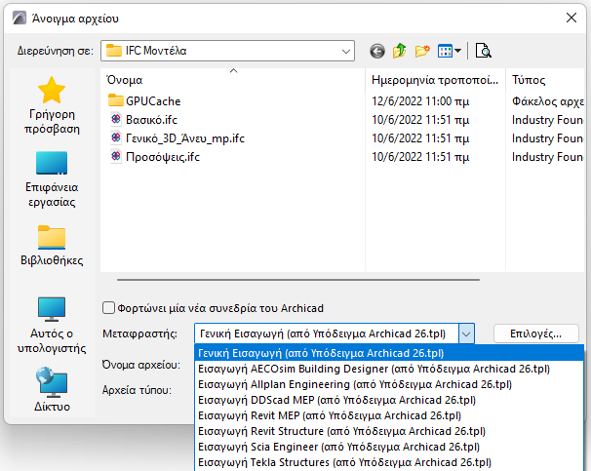Click the Back navigation arrow icon
This screenshot has width=591, height=471.
point(377,51)
